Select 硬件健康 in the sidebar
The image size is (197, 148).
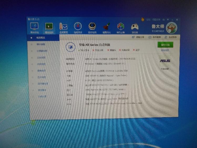[x=41, y=44]
